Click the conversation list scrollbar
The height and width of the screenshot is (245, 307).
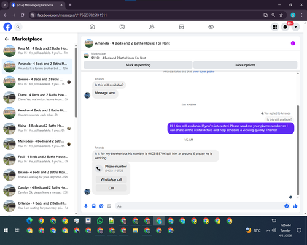76,83
